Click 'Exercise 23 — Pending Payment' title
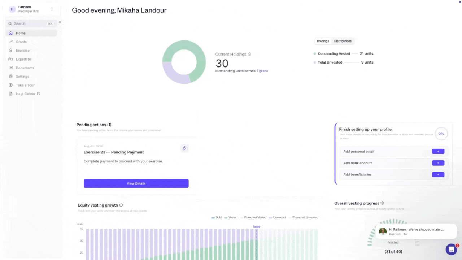The width and height of the screenshot is (462, 260). pos(114,152)
